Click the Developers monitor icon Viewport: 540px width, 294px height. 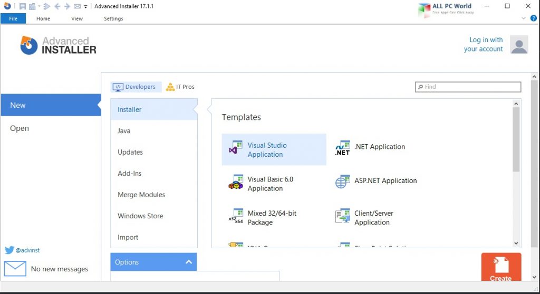coord(118,87)
